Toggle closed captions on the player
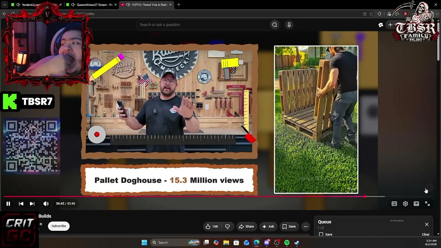Viewport: 441px width, 248px height. point(394,204)
